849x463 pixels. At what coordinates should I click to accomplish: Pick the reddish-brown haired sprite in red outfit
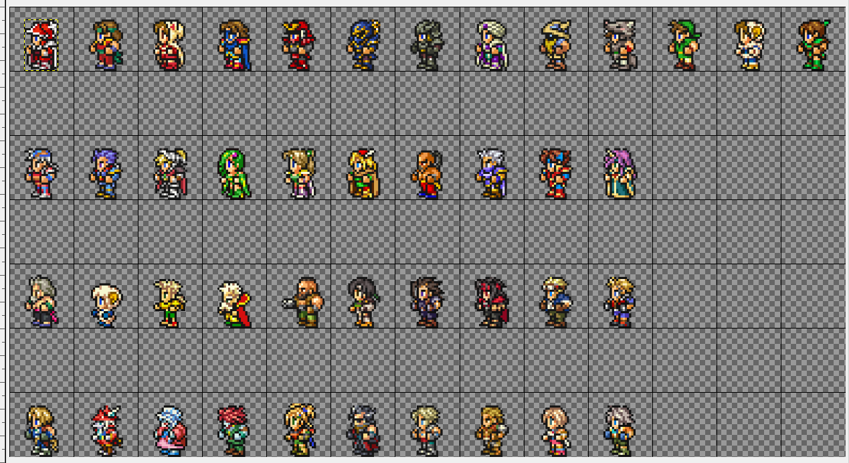coord(555,174)
